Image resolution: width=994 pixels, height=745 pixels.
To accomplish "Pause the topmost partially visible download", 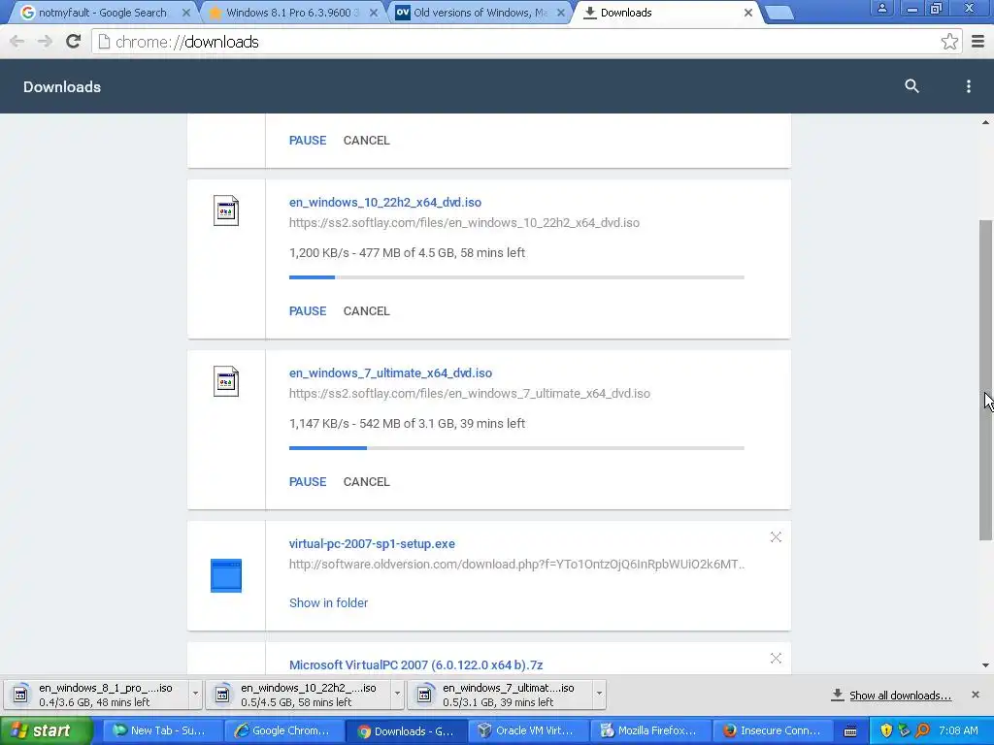I will pos(308,141).
